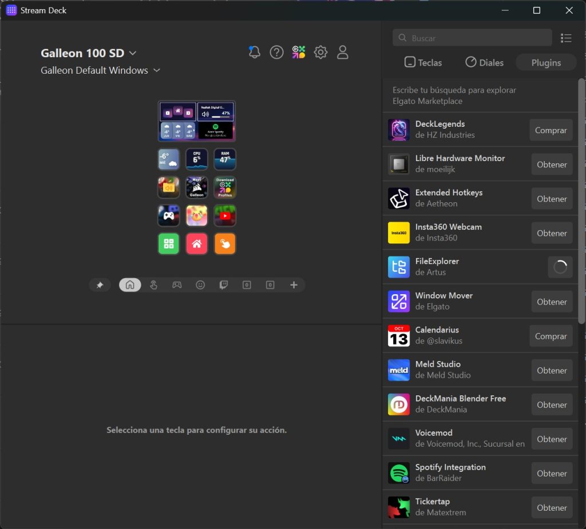Screen dimensions: 586x529
Task: Switch to the Diales tab
Action: click(484, 63)
